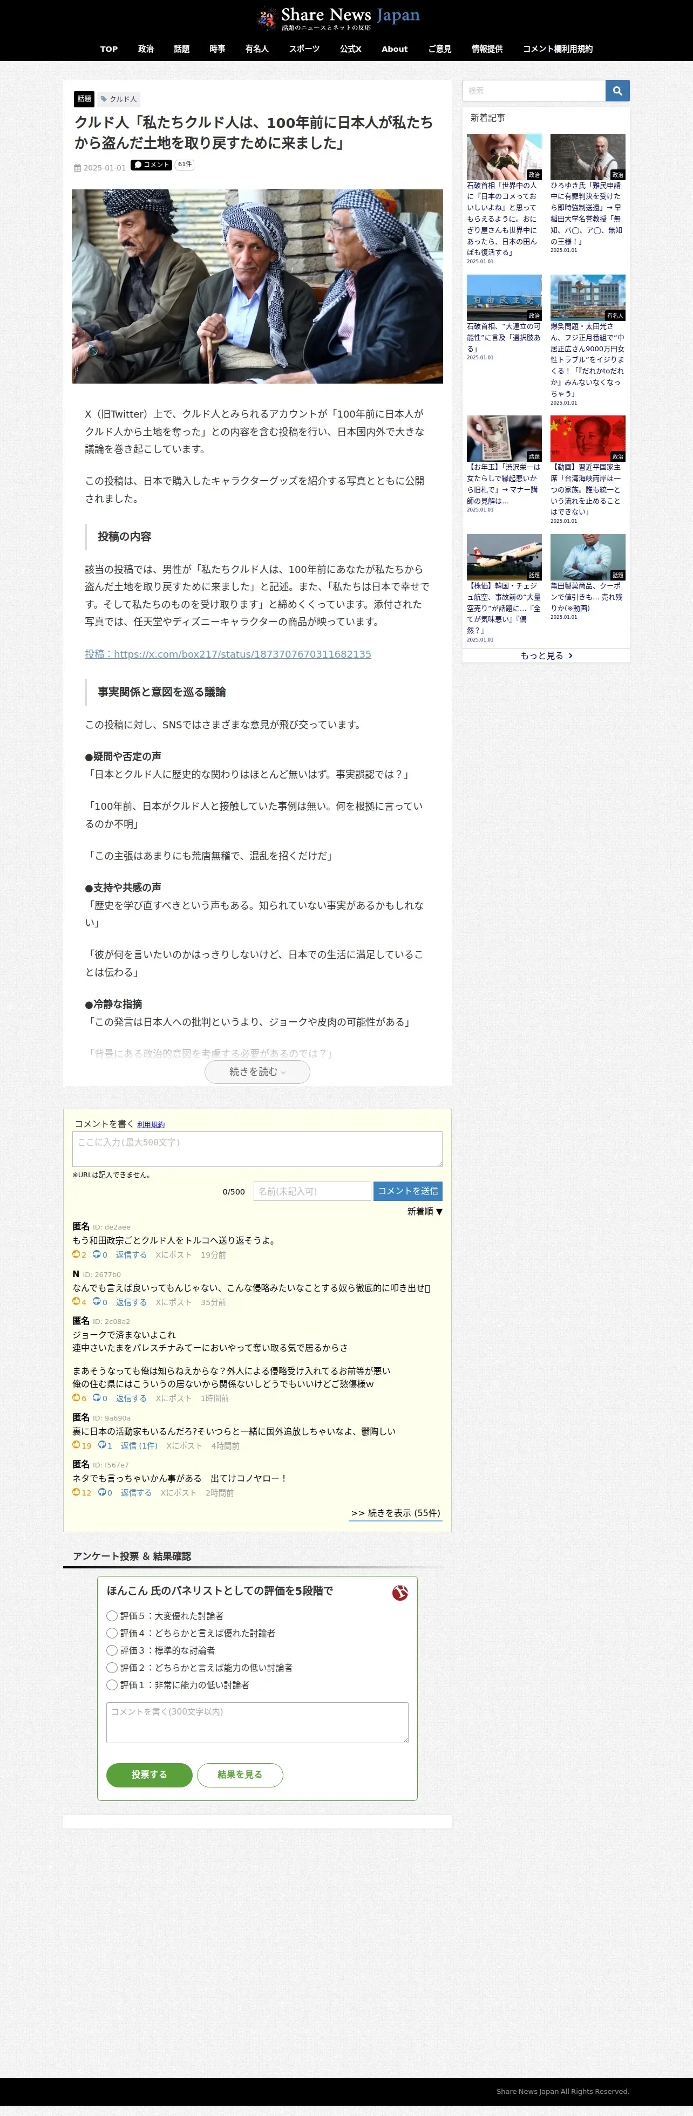Open the 習近平国家主席 article thumbnail
Viewport: 693px width, 2116px height.
tap(588, 438)
